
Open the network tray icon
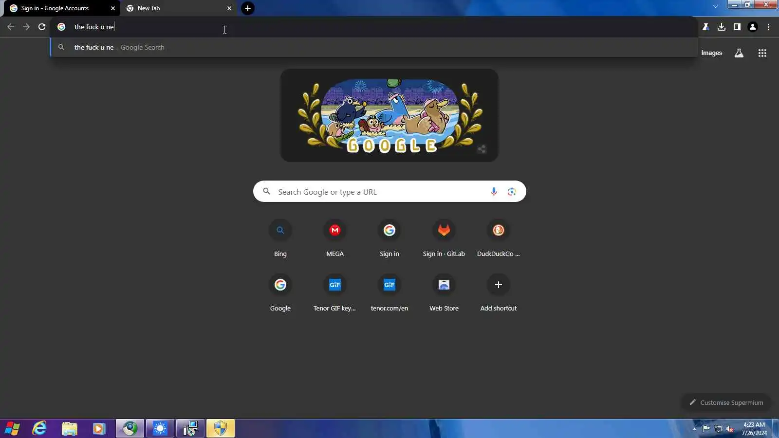tap(718, 429)
